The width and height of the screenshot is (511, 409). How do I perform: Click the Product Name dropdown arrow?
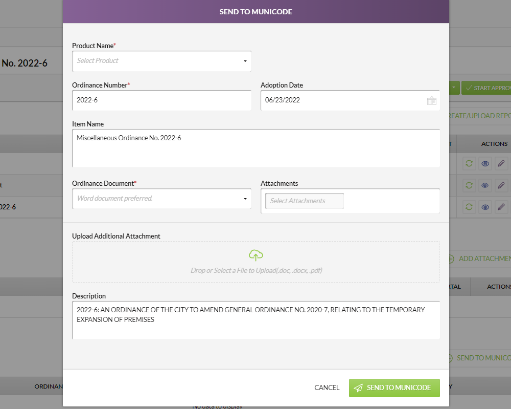click(245, 61)
